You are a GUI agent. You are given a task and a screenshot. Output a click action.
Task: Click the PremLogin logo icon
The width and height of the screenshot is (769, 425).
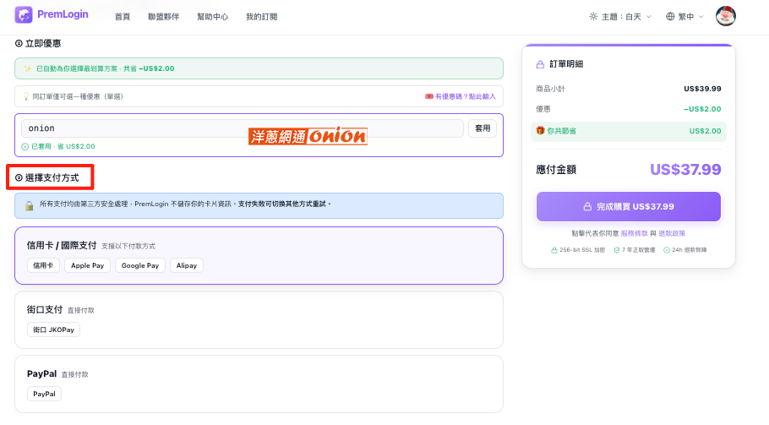click(24, 14)
